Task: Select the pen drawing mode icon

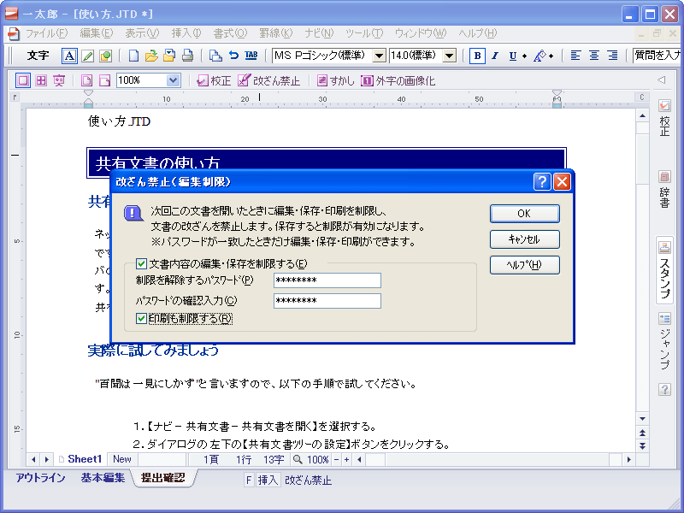Action: coord(88,56)
